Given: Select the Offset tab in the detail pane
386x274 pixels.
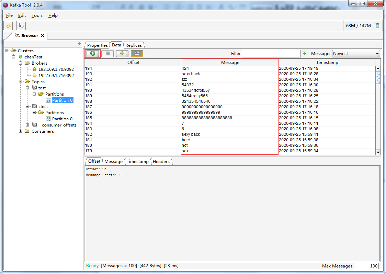Looking at the screenshot, I should (x=94, y=161).
